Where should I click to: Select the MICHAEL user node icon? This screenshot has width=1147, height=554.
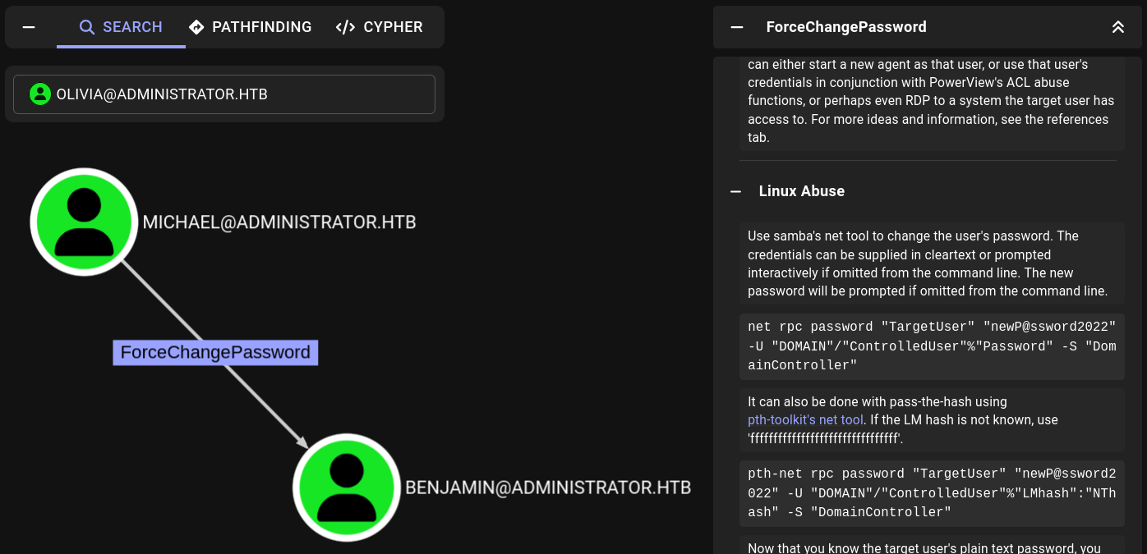click(x=84, y=222)
